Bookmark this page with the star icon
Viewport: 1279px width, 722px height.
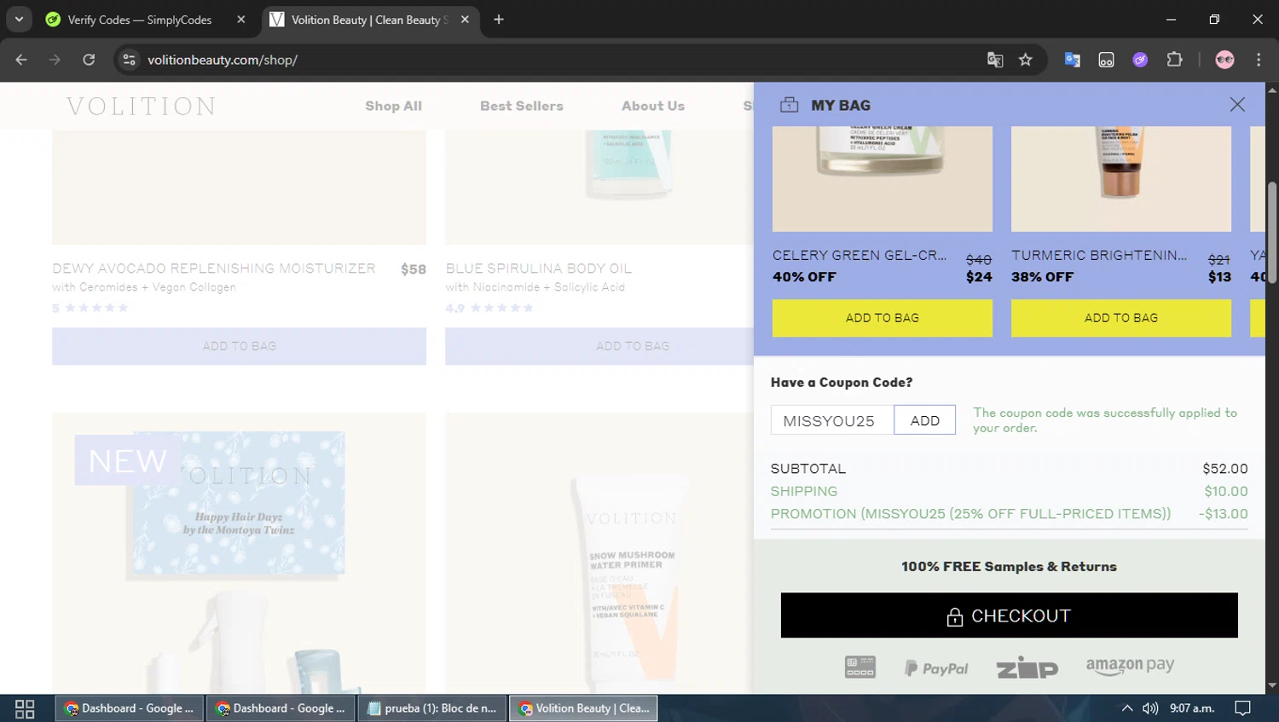pos(1026,60)
